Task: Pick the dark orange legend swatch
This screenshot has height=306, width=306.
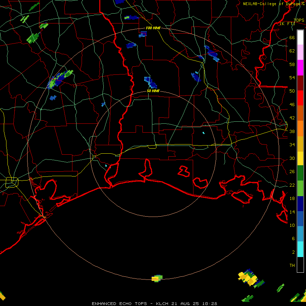Action: click(300, 113)
